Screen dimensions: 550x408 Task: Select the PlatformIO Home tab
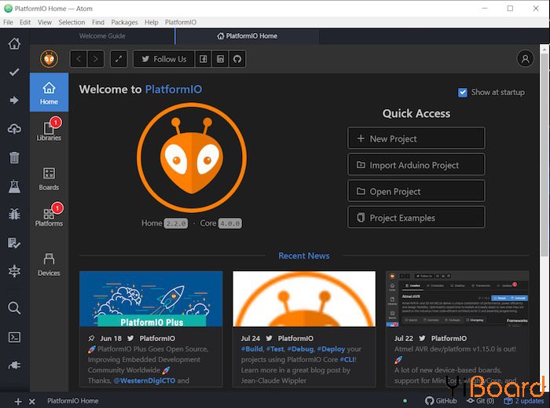coord(247,36)
